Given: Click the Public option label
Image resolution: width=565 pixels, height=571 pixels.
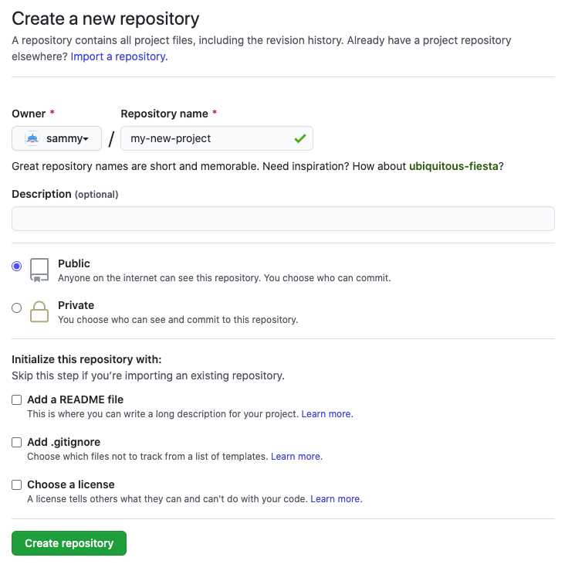Looking at the screenshot, I should pyautogui.click(x=74, y=263).
